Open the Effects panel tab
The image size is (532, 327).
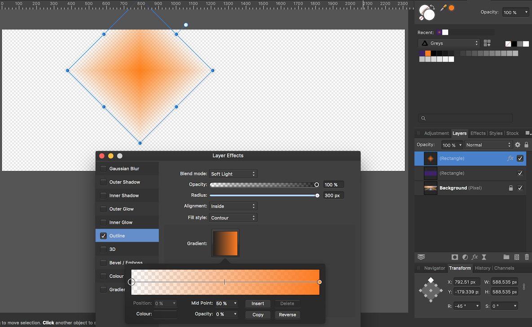point(478,133)
